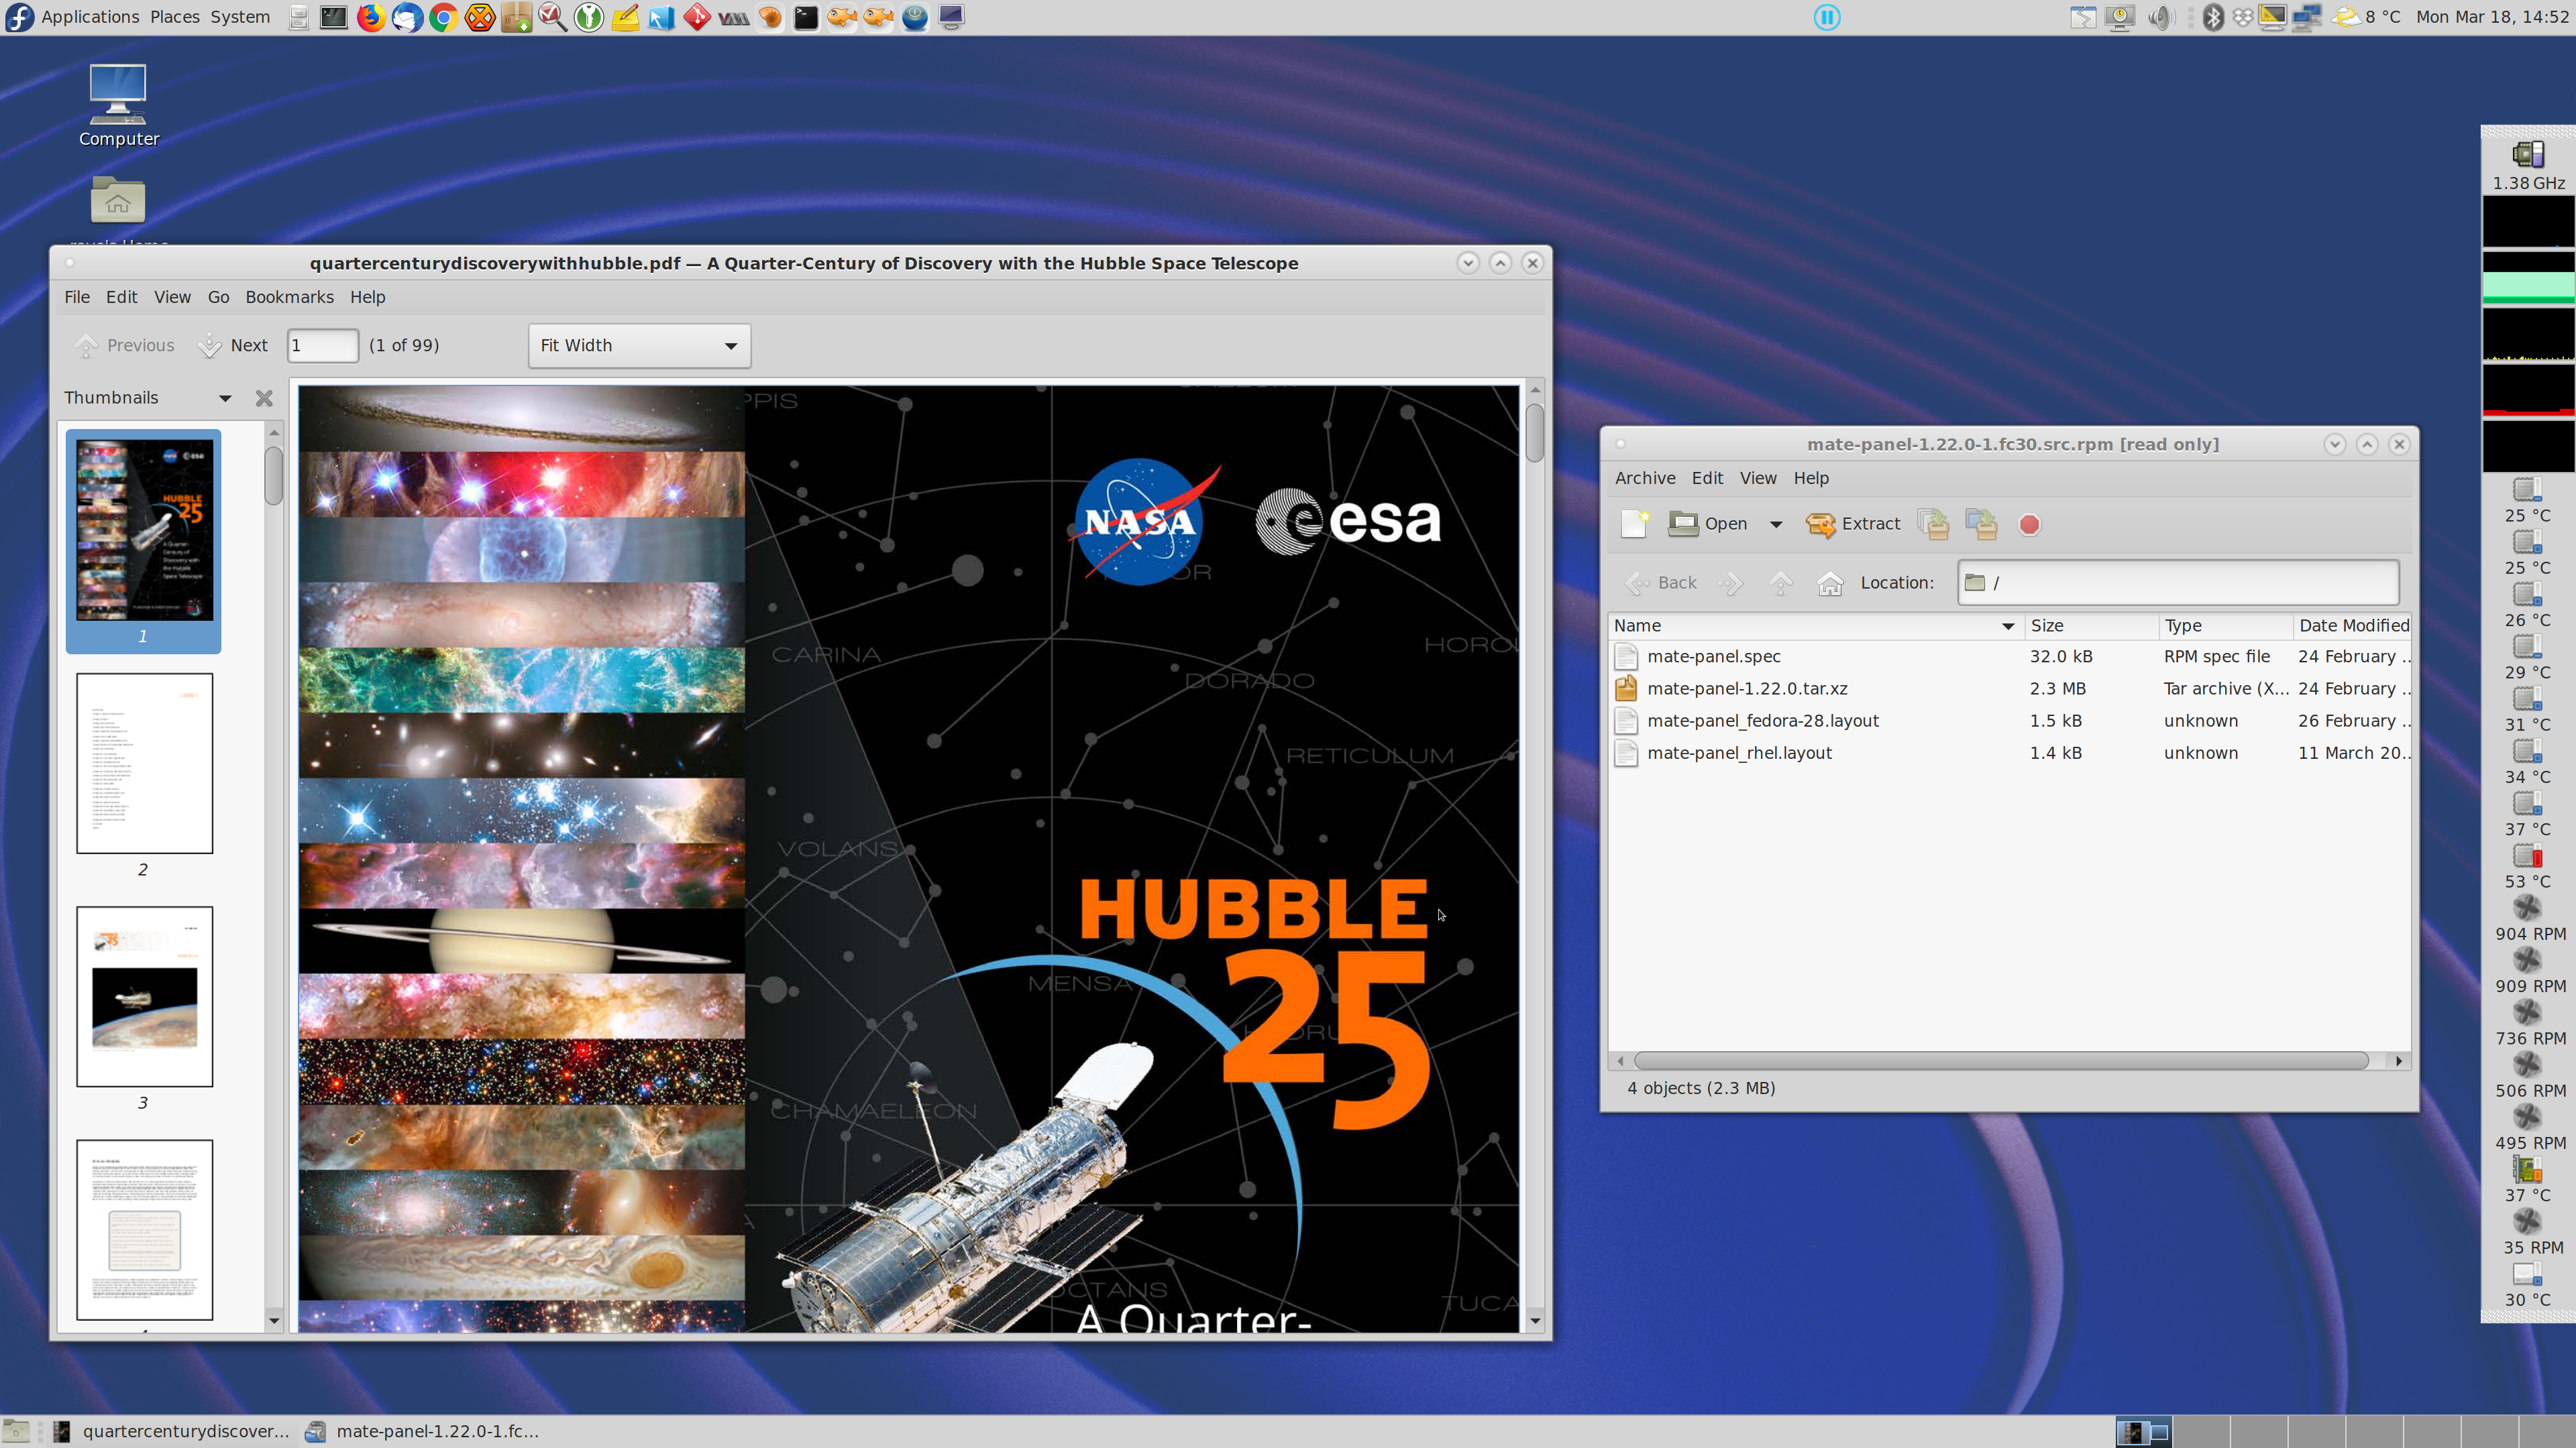Open the Bookmarks menu
Screen dimensions: 2576x1448
coord(289,297)
